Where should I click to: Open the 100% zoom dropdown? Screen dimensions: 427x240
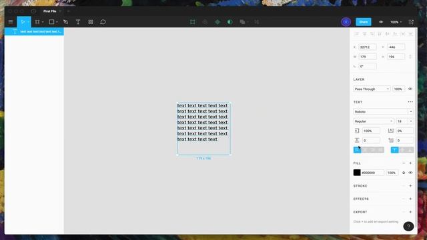tap(396, 22)
